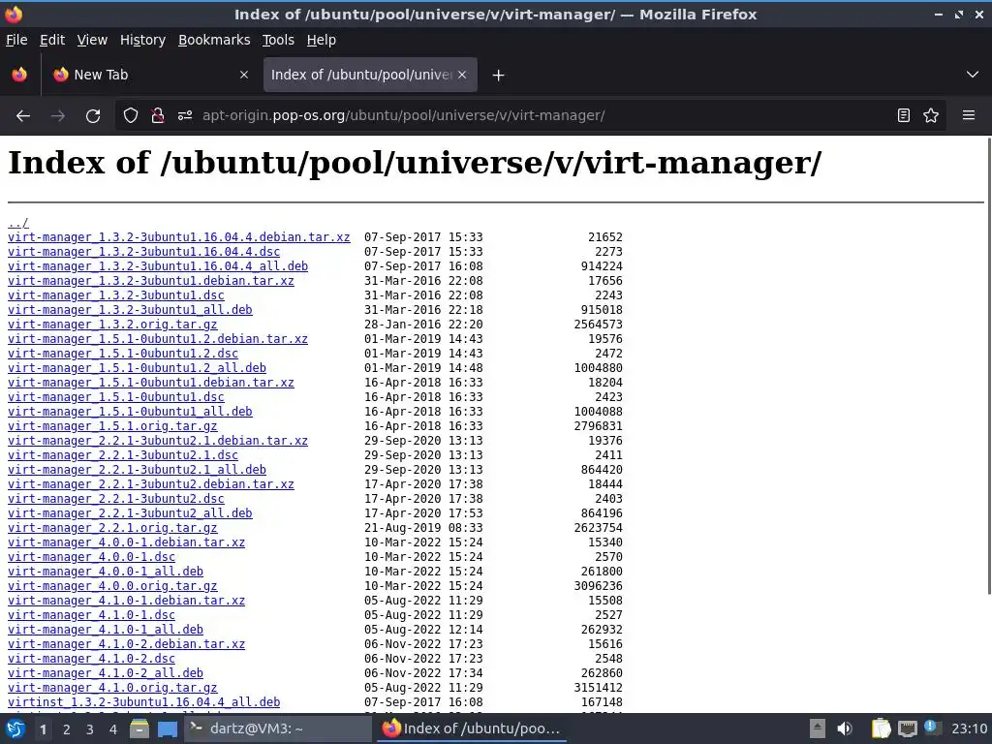Download virt-manager_4.1.0-2_all.deb
Viewport: 992px width, 744px height.
[105, 674]
